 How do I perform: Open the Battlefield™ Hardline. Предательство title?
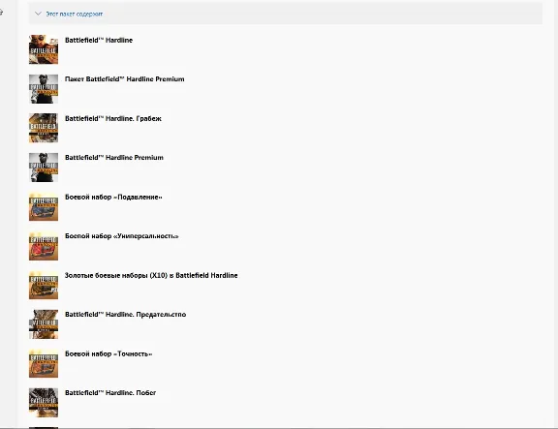point(125,315)
